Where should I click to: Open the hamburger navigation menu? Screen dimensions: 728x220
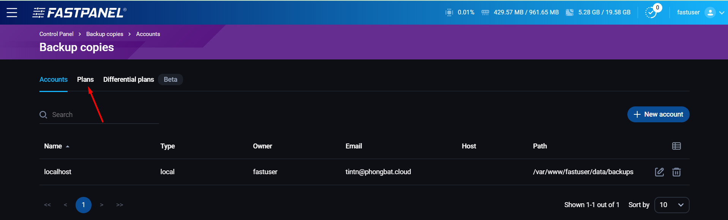12,12
